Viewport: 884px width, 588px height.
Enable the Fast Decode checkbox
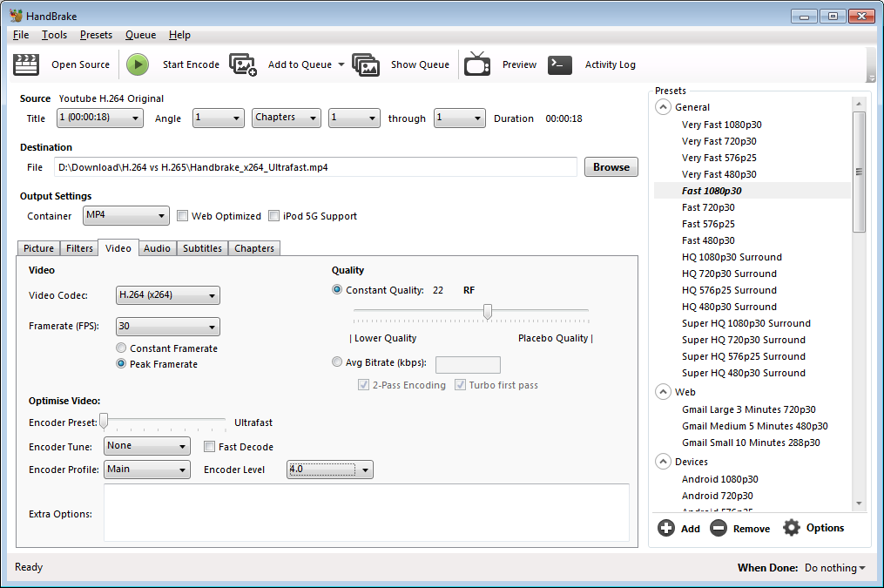tap(209, 447)
